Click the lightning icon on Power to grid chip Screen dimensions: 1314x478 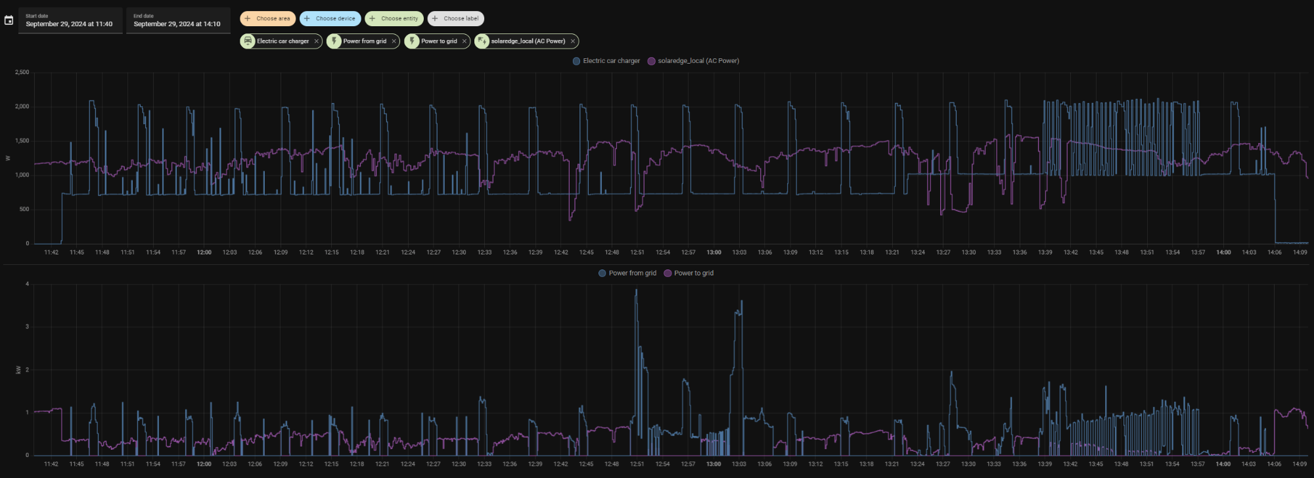(413, 41)
